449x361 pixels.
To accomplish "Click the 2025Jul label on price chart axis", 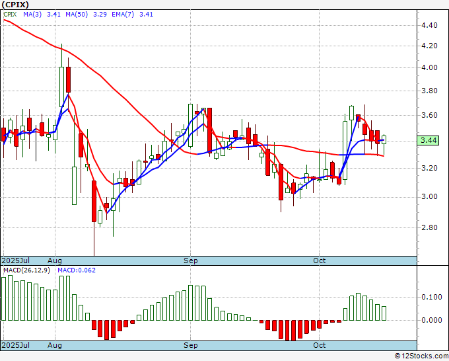I will pos(16,261).
